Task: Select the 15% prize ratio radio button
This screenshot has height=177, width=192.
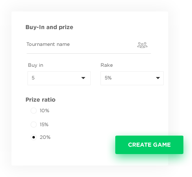Action: click(34, 125)
